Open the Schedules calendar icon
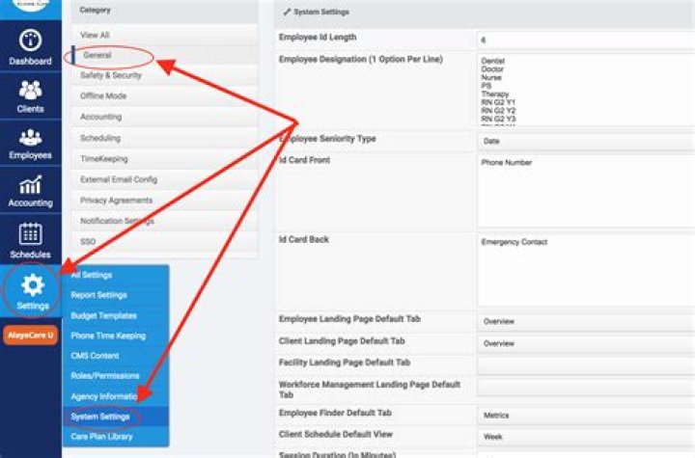695x458 pixels. pyautogui.click(x=30, y=233)
